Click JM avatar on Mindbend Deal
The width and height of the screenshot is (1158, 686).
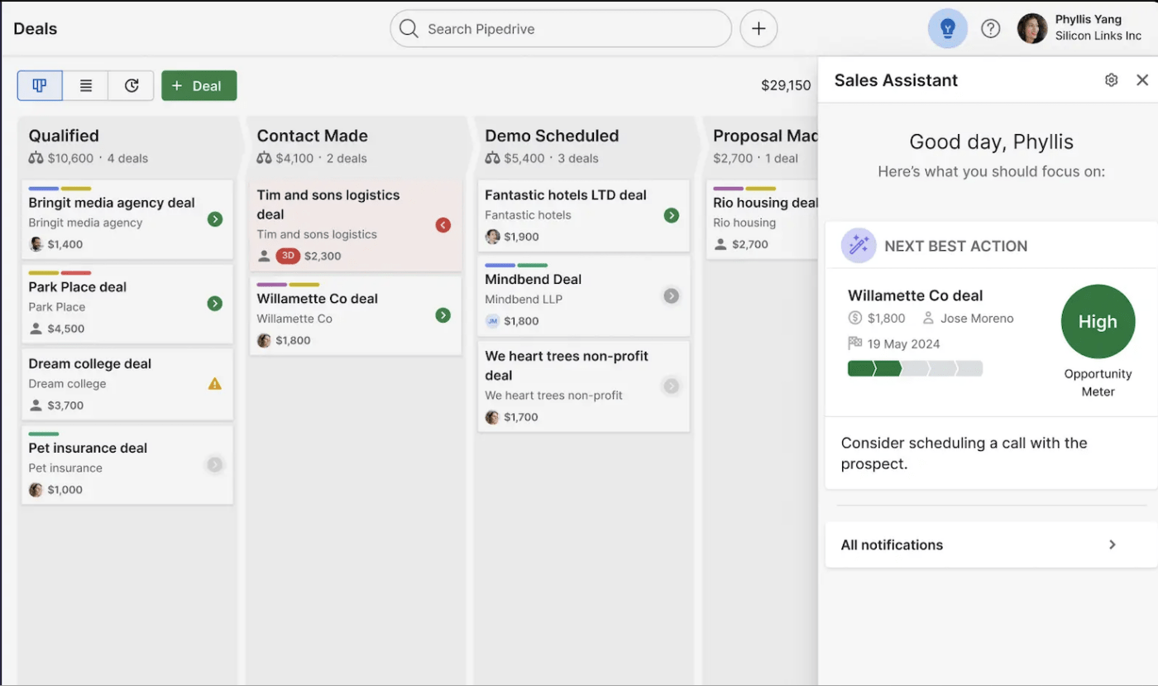pos(492,321)
